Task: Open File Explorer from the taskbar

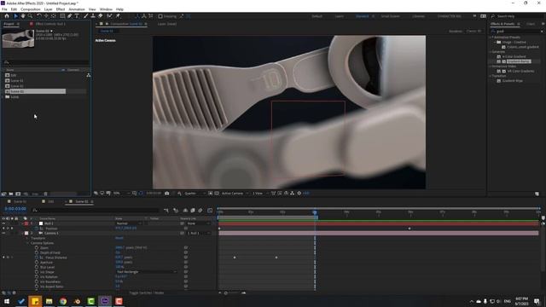Action: pyautogui.click(x=49, y=301)
